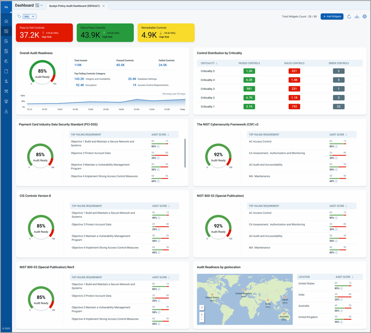Viewport: 371px width, 333px height.
Task: Close the Qualys Policy Audit Dashboard tab
Action: point(103,6)
